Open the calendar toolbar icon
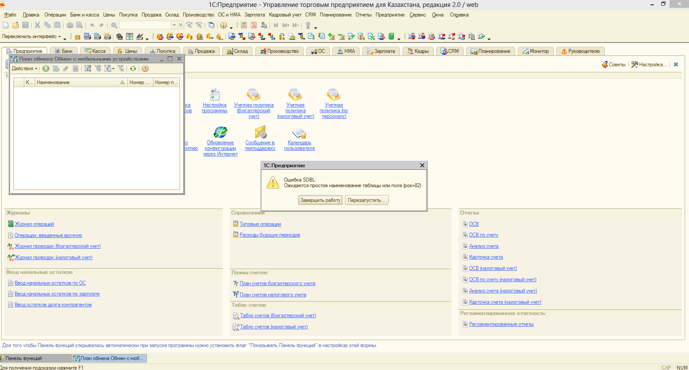689x370 pixels. point(253,25)
